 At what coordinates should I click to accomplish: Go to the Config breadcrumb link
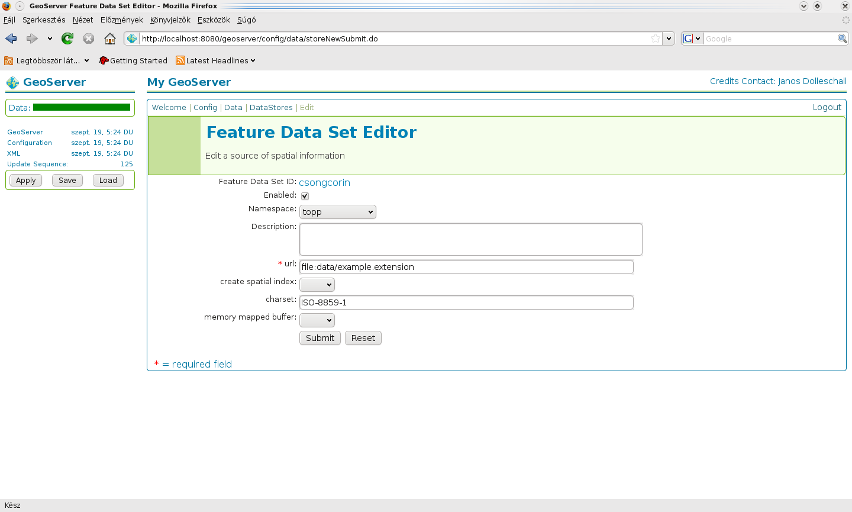tap(205, 107)
